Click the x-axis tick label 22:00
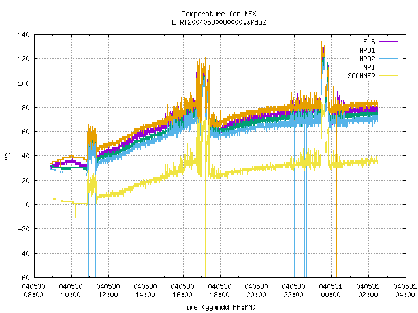The width and height of the screenshot is (418, 313). [x=293, y=295]
